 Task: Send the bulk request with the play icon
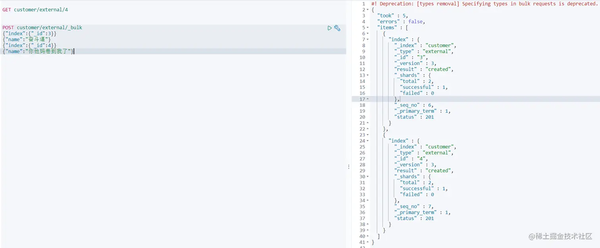(329, 28)
